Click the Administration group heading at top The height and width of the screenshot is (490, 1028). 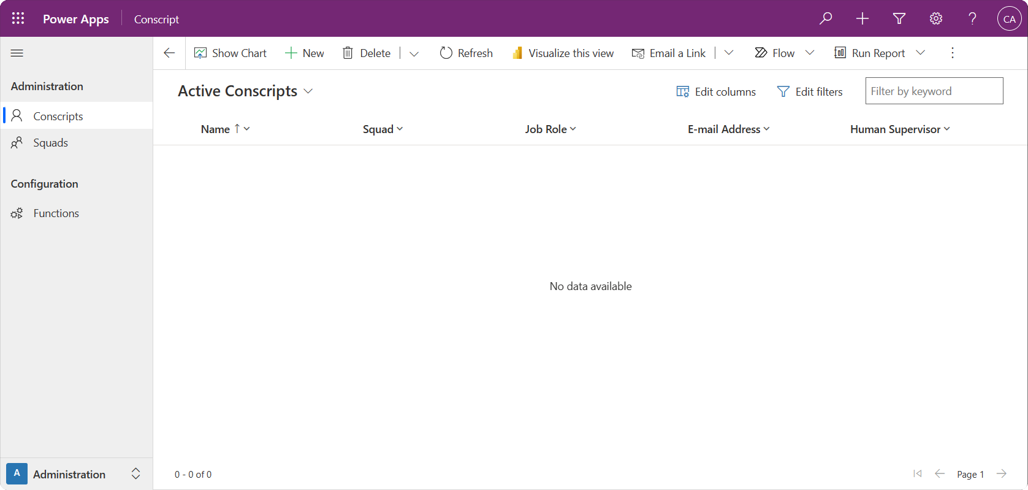click(47, 86)
